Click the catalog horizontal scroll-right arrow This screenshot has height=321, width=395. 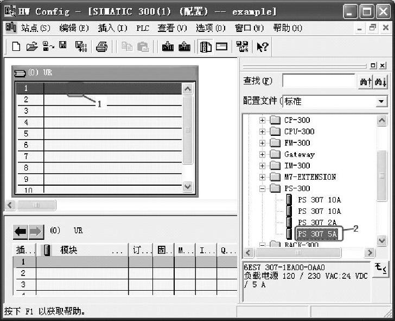click(370, 253)
